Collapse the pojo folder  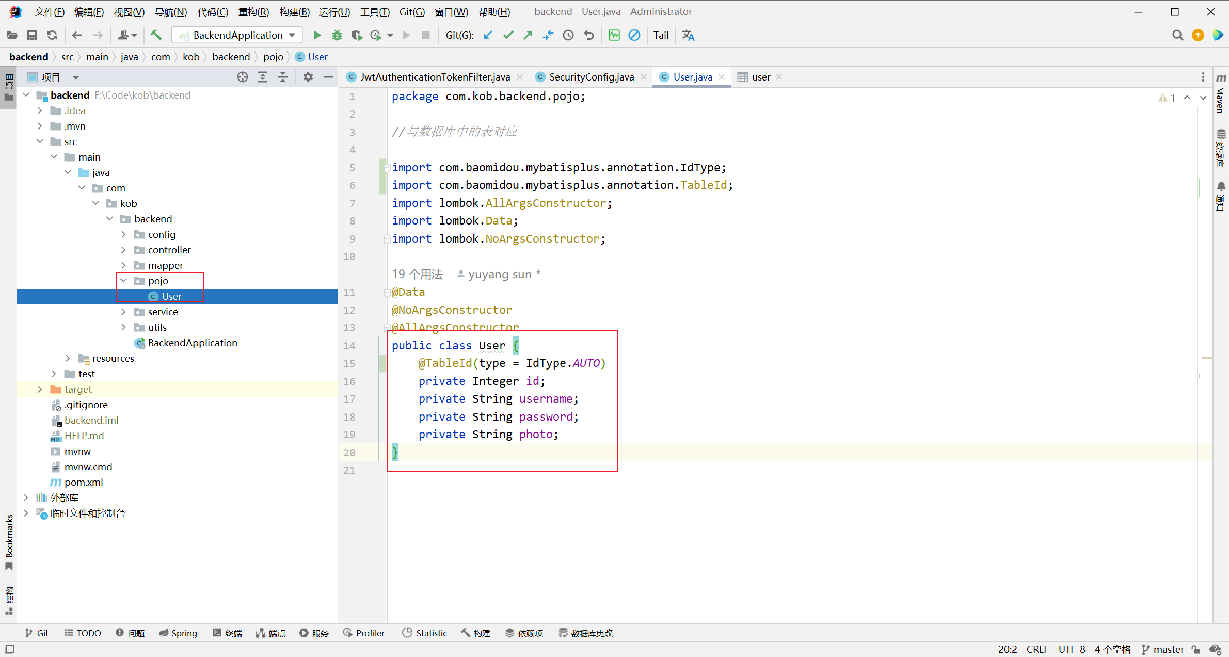tap(123, 281)
